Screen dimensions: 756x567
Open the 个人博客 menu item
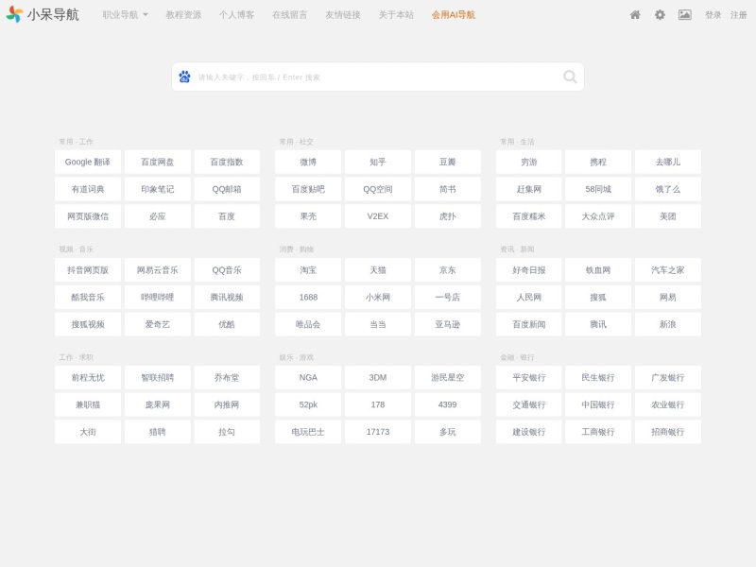click(236, 15)
